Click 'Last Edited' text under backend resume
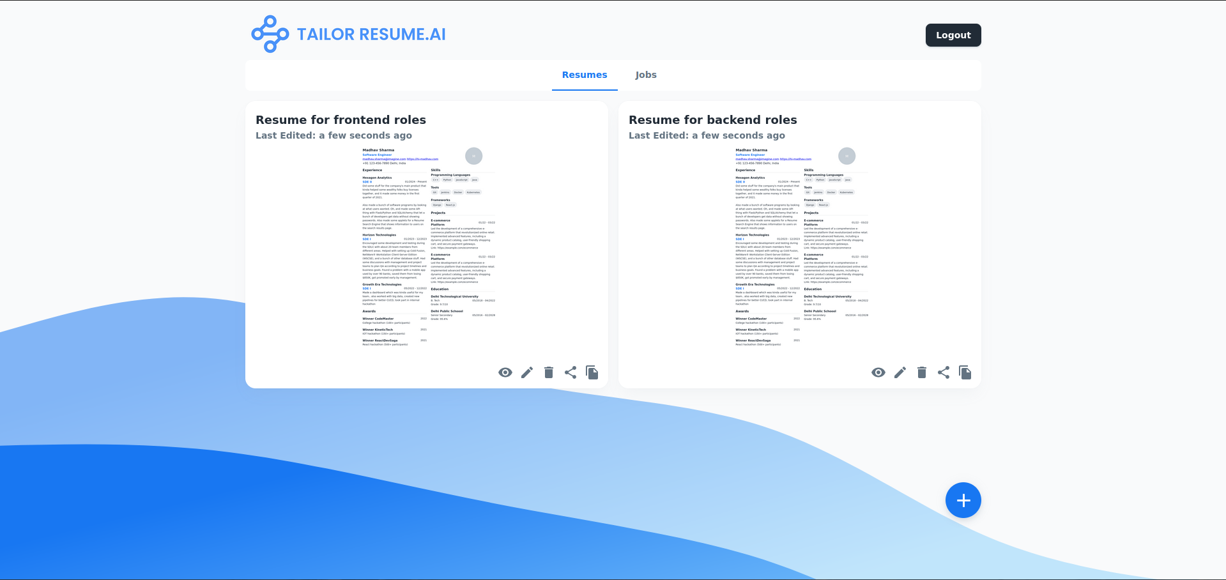The image size is (1226, 580). tap(707, 135)
